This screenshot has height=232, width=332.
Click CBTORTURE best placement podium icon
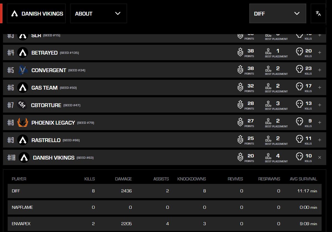[x=268, y=103]
